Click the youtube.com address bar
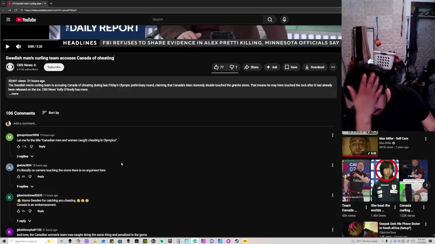This screenshot has width=435, height=244. pyautogui.click(x=180, y=10)
